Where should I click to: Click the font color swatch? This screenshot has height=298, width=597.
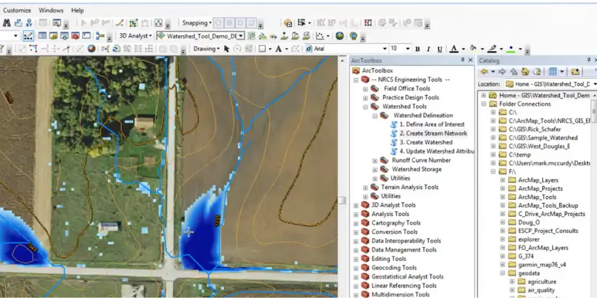click(x=454, y=49)
